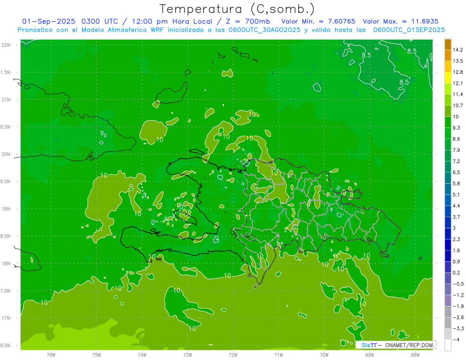Click the legend swatch between 1.6 and 0.9
Screen dimensions: 466x360
click(x=448, y=256)
